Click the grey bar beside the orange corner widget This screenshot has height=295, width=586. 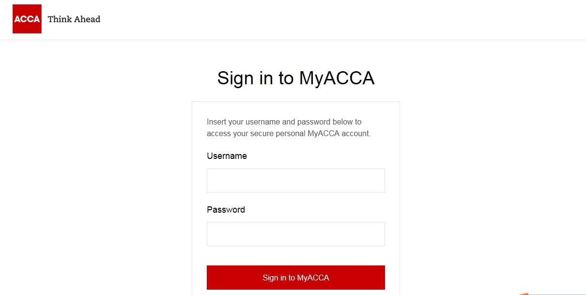pyautogui.click(x=557, y=294)
